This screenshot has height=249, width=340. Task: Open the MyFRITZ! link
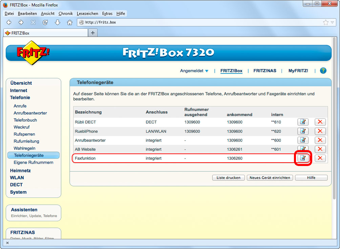[298, 71]
